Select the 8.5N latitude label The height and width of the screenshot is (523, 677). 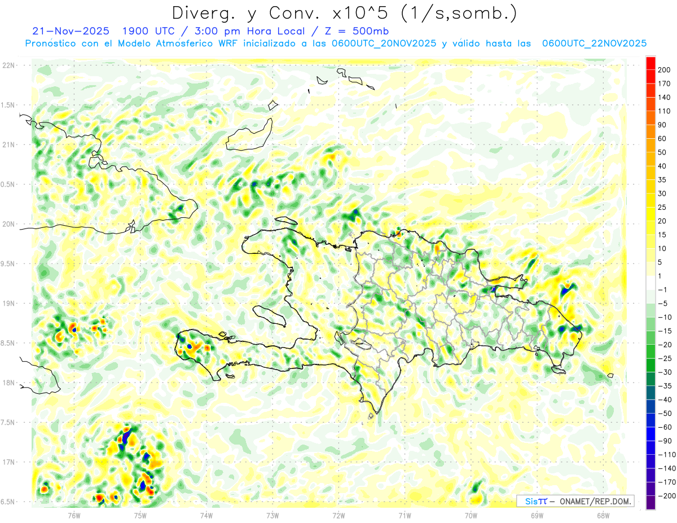click(9, 343)
